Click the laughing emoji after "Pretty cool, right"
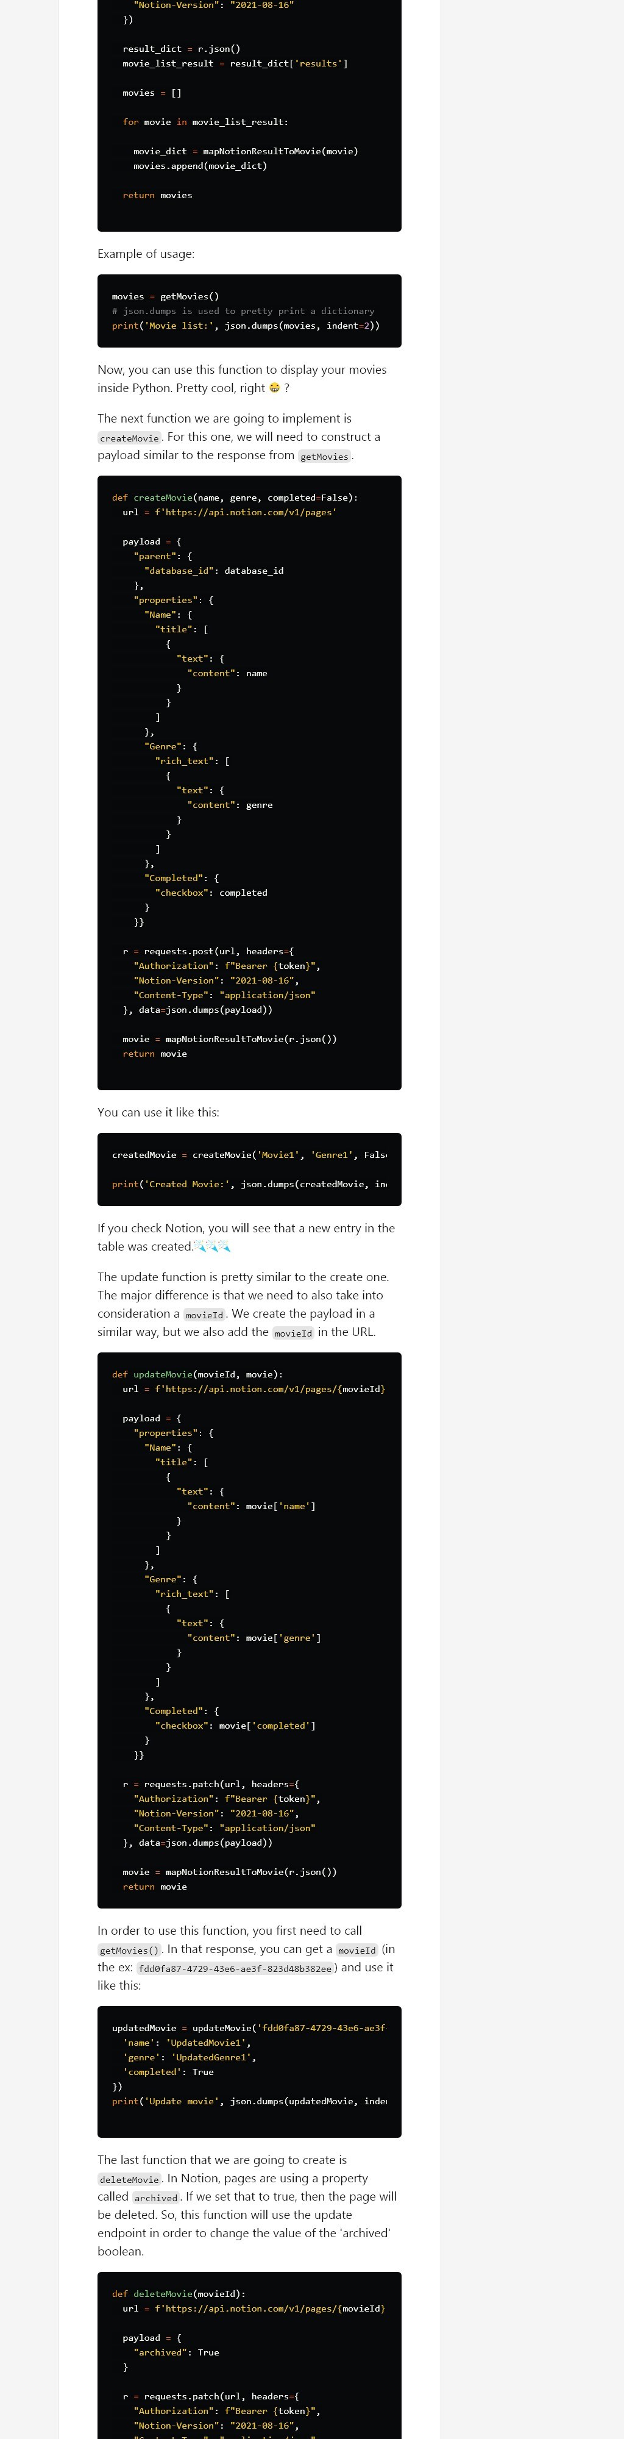Image resolution: width=624 pixels, height=2439 pixels. coord(275,388)
